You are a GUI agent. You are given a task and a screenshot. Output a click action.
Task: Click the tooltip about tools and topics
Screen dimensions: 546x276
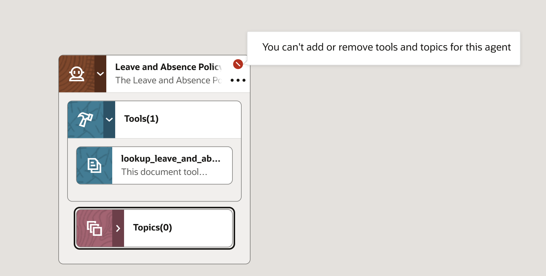(x=384, y=48)
